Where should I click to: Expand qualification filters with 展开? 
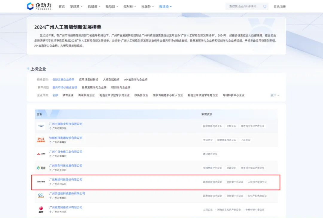[x=275, y=95]
